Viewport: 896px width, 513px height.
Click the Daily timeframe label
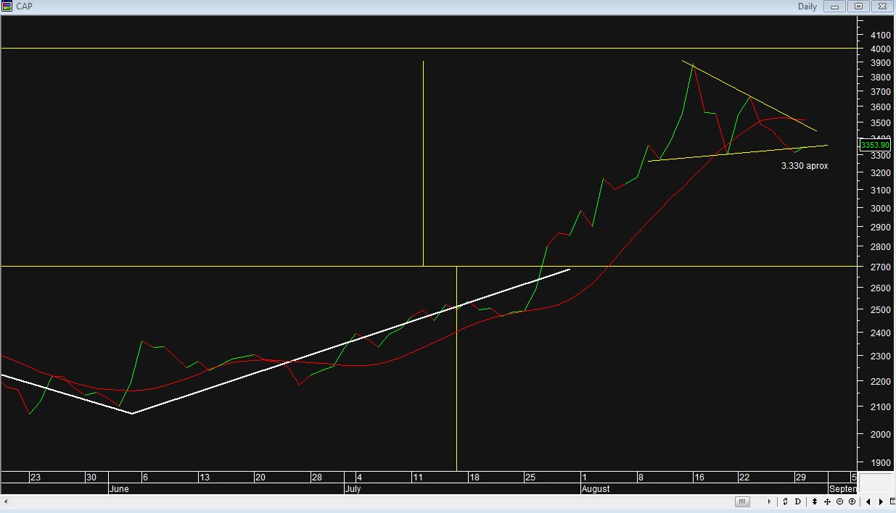807,7
